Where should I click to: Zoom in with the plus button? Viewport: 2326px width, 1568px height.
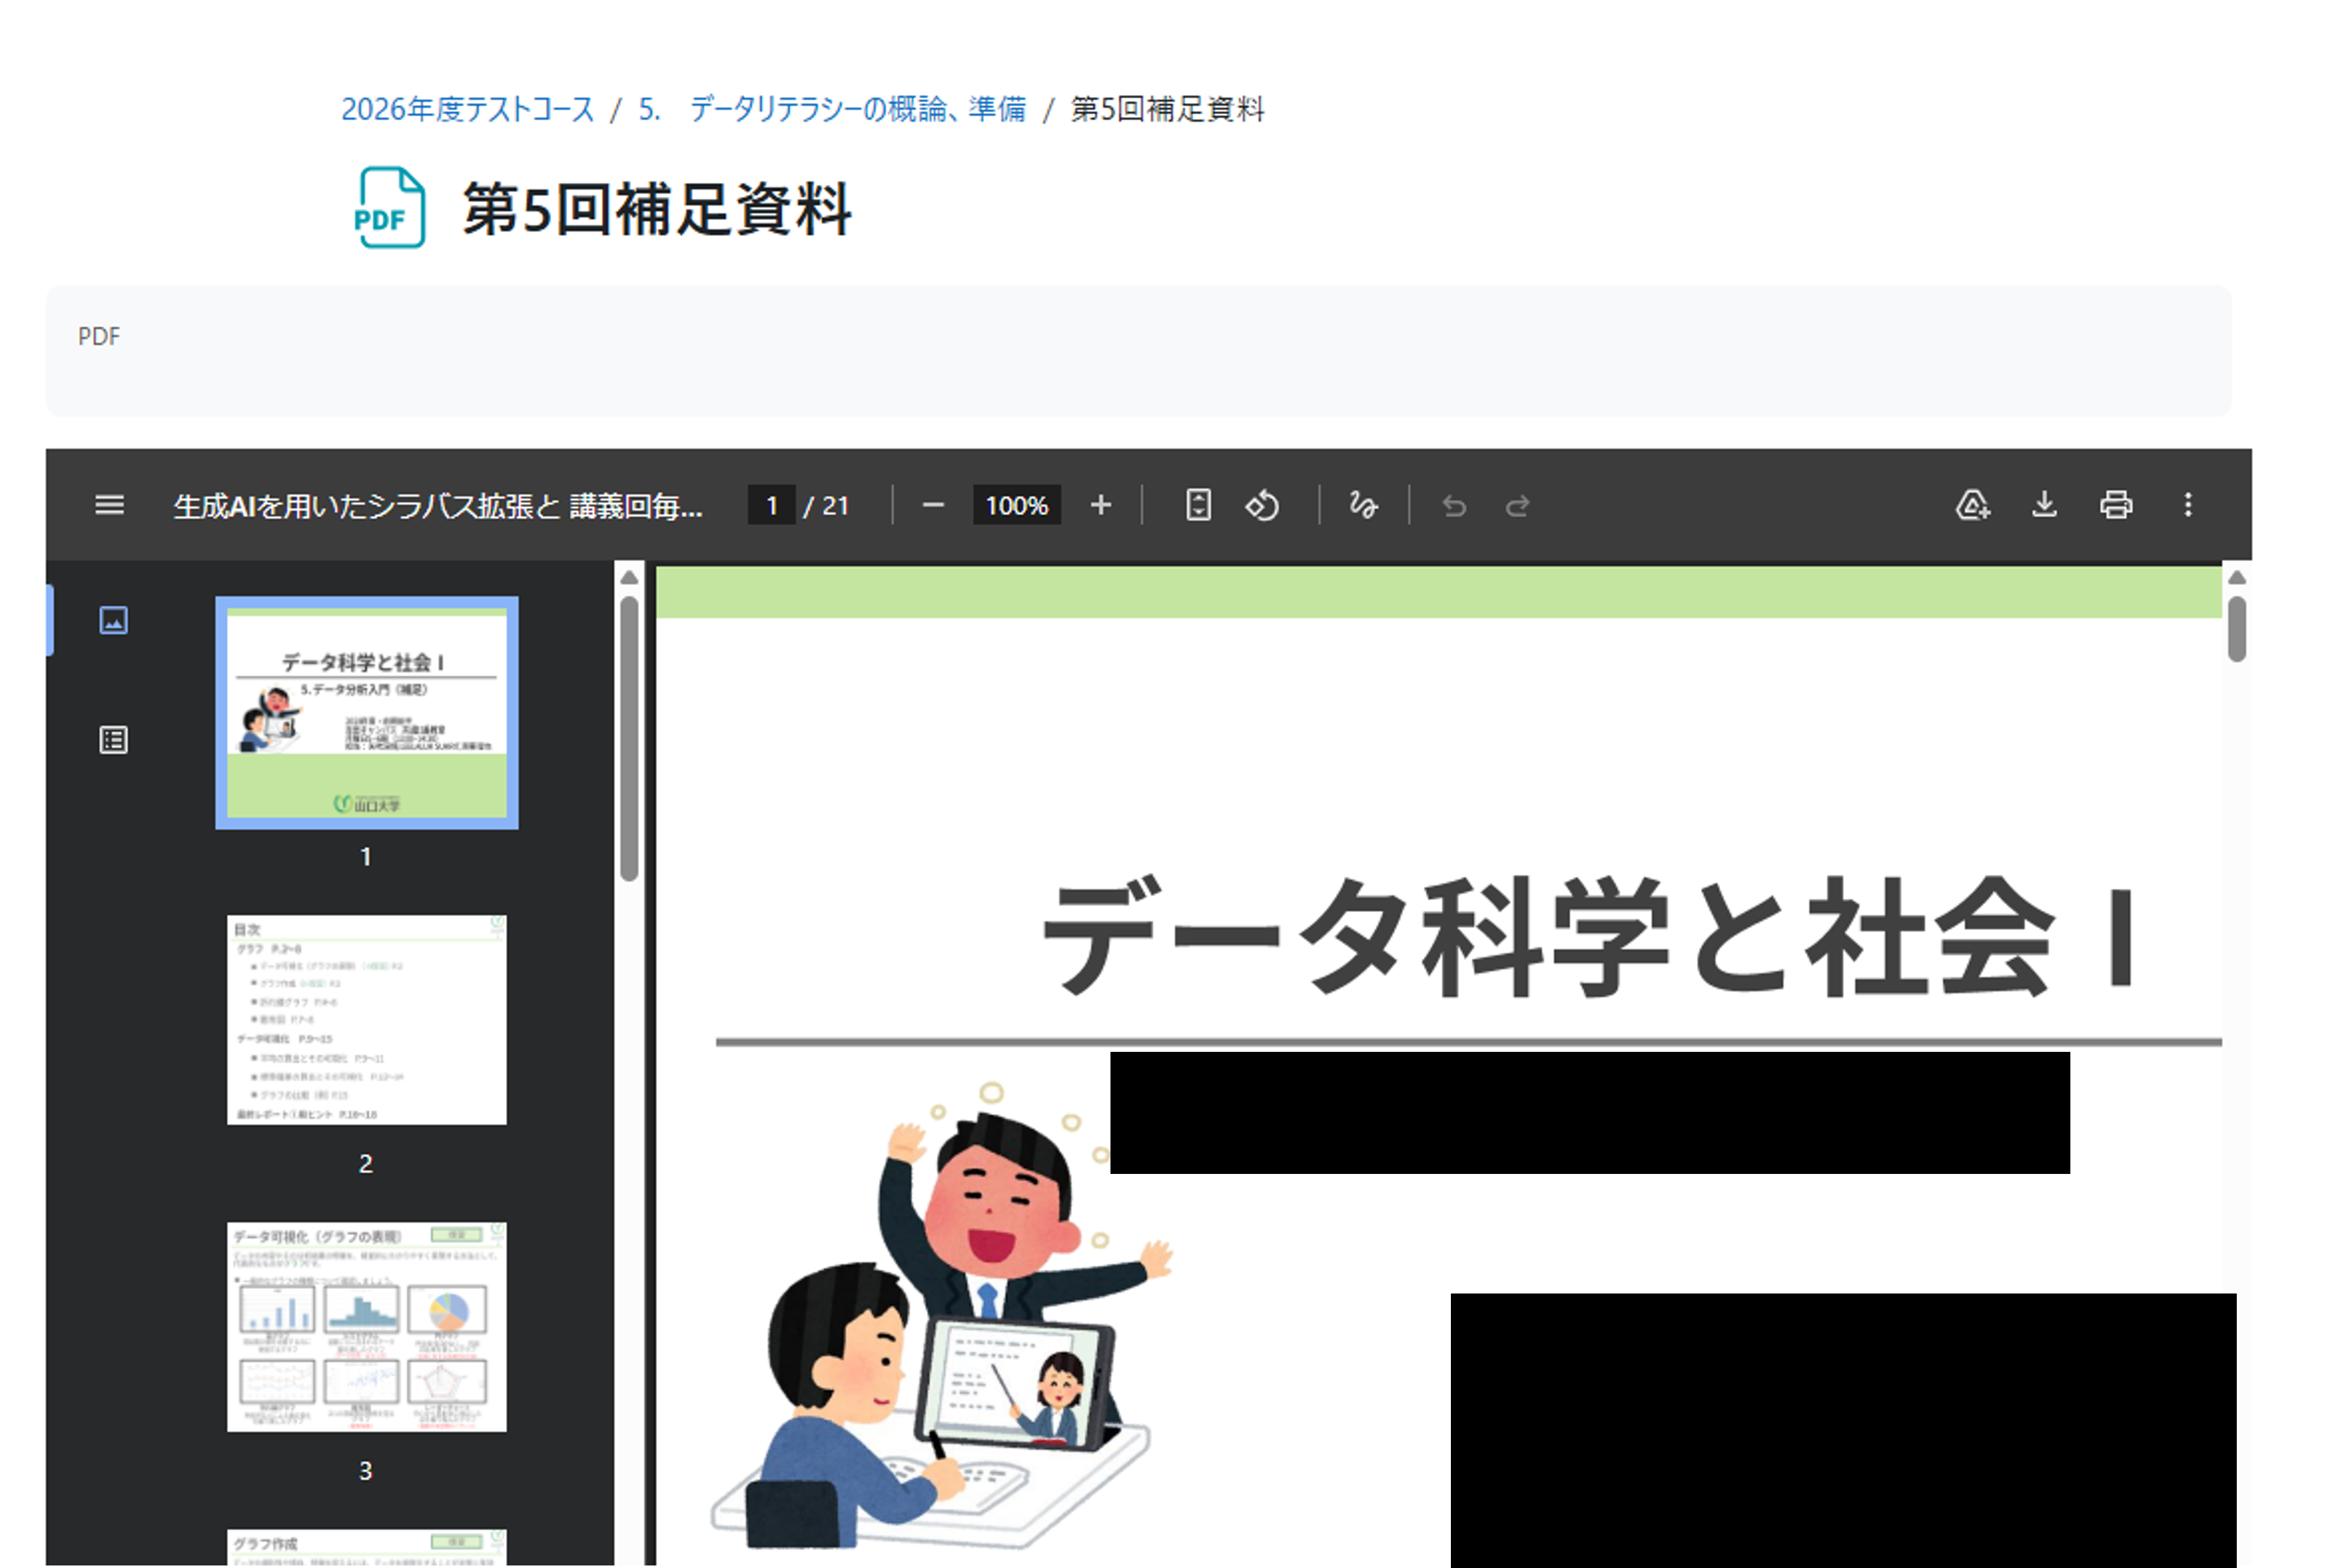pos(1100,505)
